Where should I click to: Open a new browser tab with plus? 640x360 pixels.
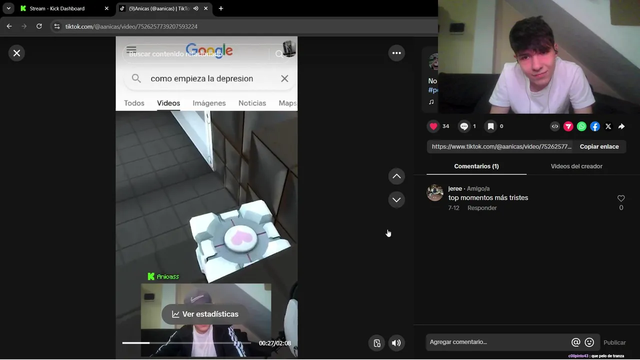pos(221,8)
